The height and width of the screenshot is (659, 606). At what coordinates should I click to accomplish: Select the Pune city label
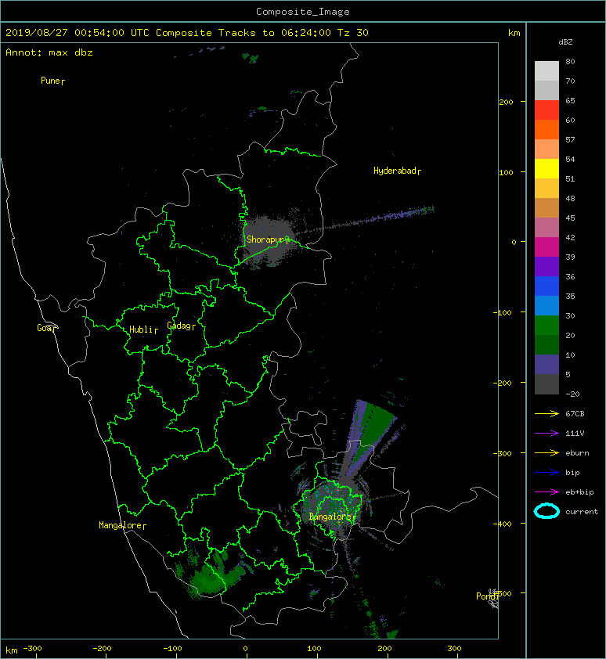coord(52,81)
